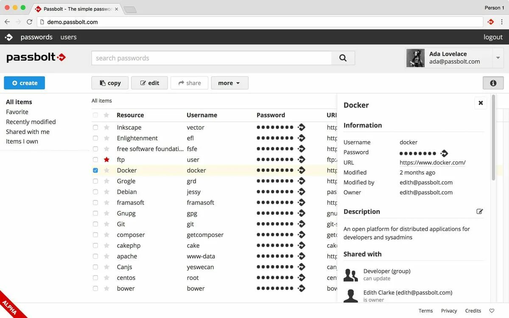Copy apache password with key icon
Image resolution: width=509 pixels, height=318 pixels.
coord(302,256)
